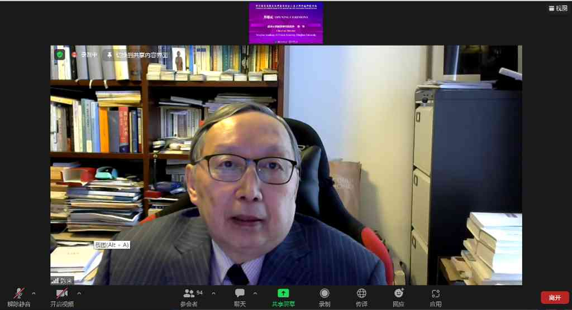
Task: Expand the video options arrow beside the camera
Action: pyautogui.click(x=79, y=293)
